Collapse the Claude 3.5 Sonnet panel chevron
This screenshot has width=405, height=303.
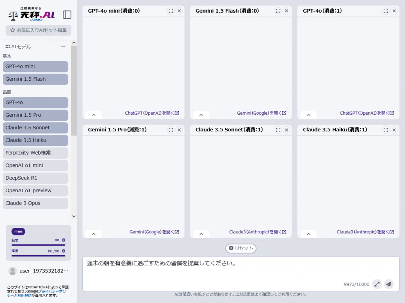click(x=201, y=234)
